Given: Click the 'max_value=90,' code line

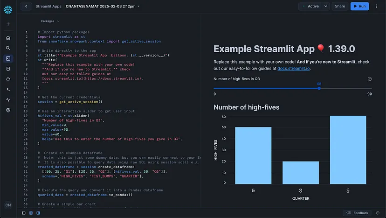Looking at the screenshot, I should [x=56, y=130].
